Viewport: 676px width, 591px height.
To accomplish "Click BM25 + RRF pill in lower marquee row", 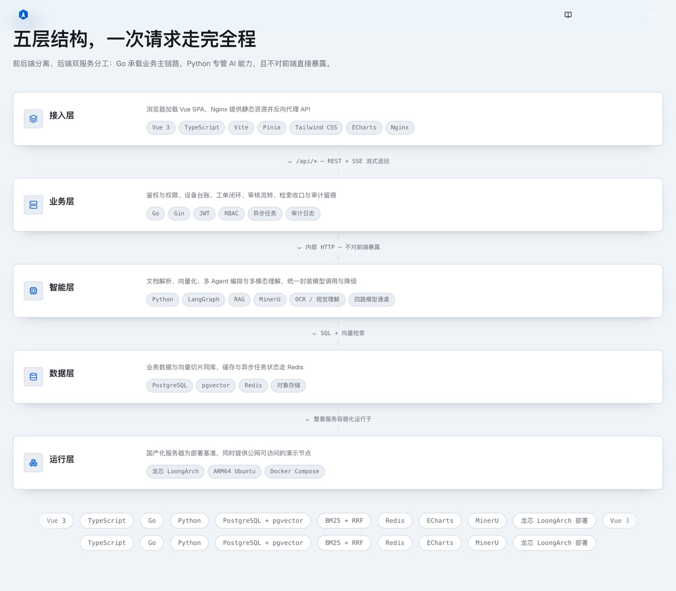I will tap(344, 543).
